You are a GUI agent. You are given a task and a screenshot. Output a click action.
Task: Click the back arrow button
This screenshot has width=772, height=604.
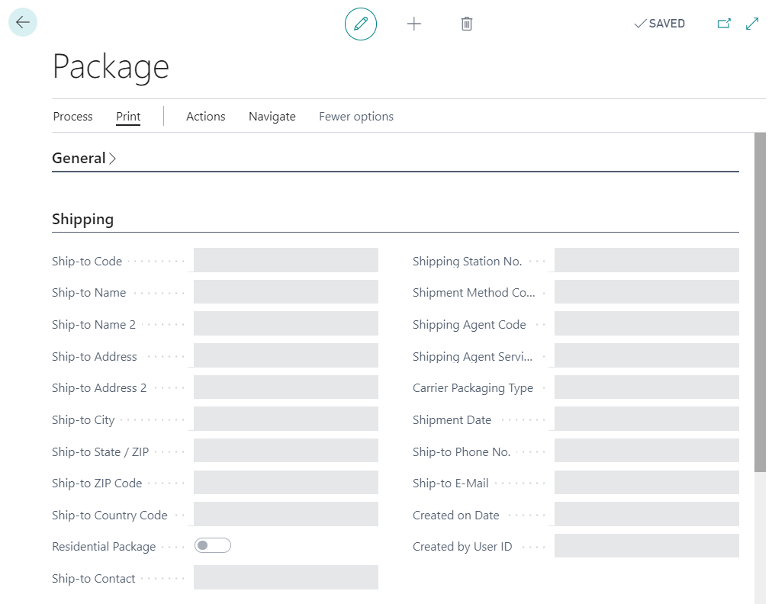tap(23, 23)
